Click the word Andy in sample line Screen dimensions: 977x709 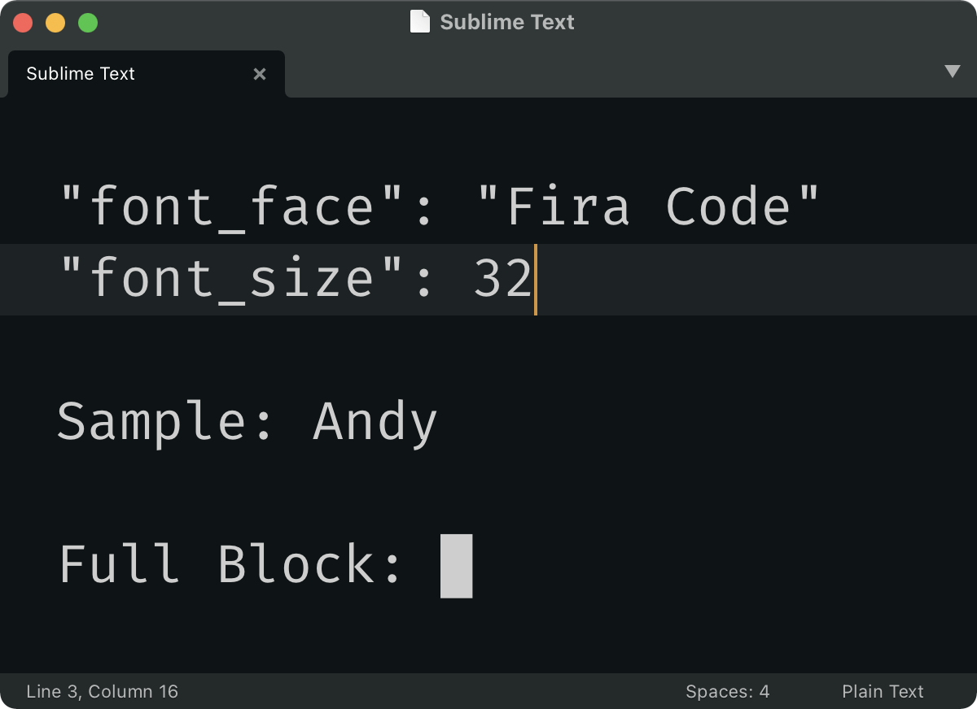(x=375, y=423)
